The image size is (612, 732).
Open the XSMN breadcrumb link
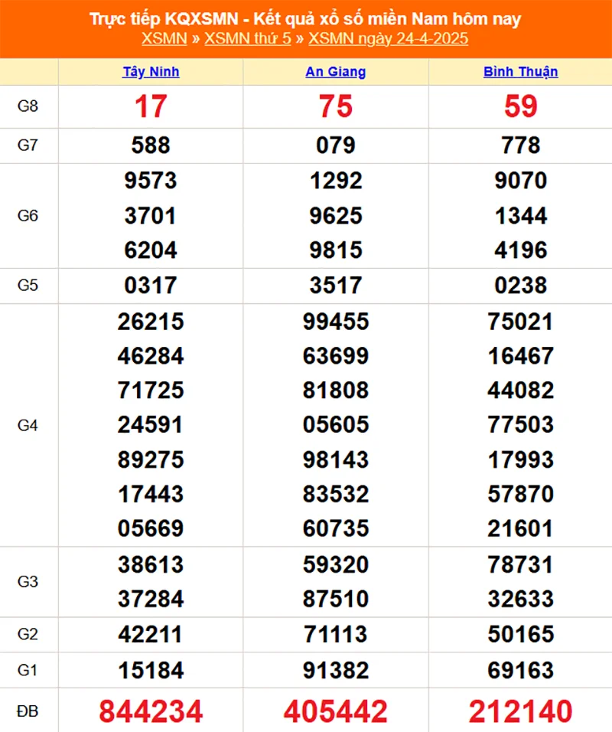[162, 39]
